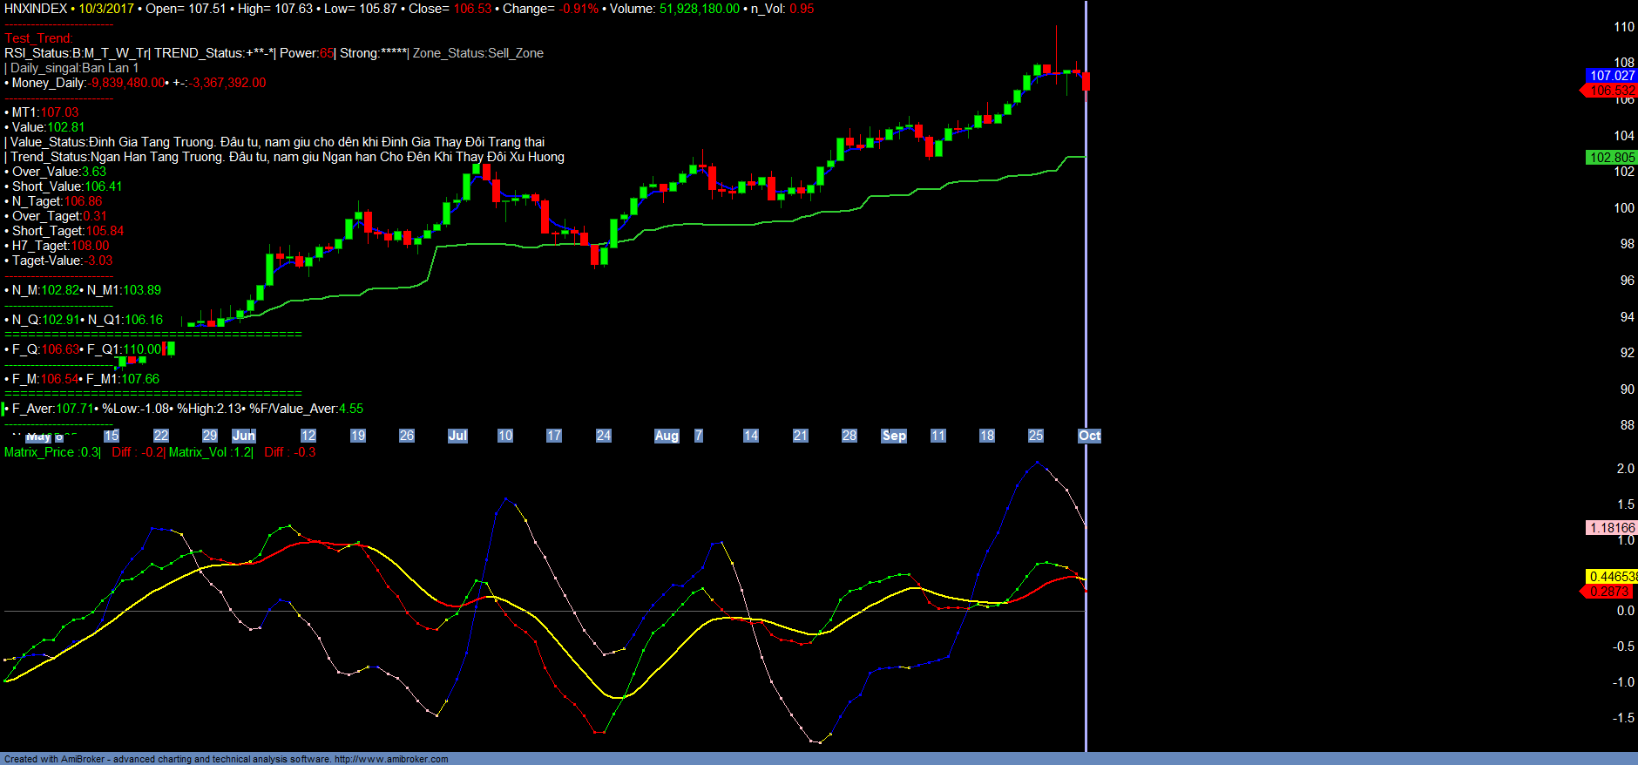Click the blue 107.027 price tag
The width and height of the screenshot is (1638, 765).
tap(1612, 76)
